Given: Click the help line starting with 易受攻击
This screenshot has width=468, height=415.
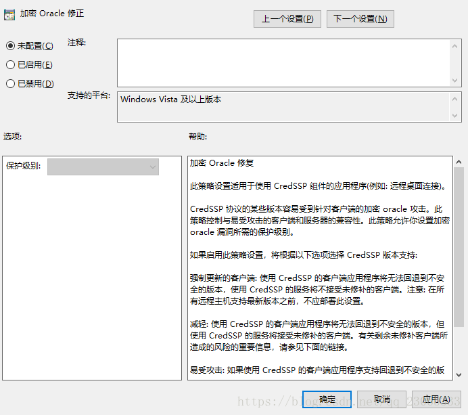Looking at the screenshot, I should (317, 370).
